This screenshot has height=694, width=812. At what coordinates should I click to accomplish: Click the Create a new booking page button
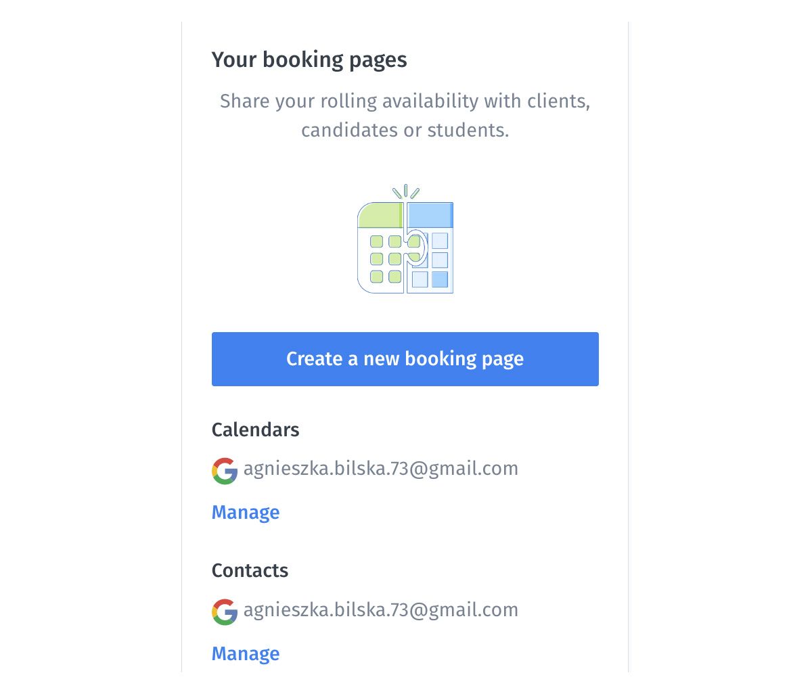coord(405,359)
